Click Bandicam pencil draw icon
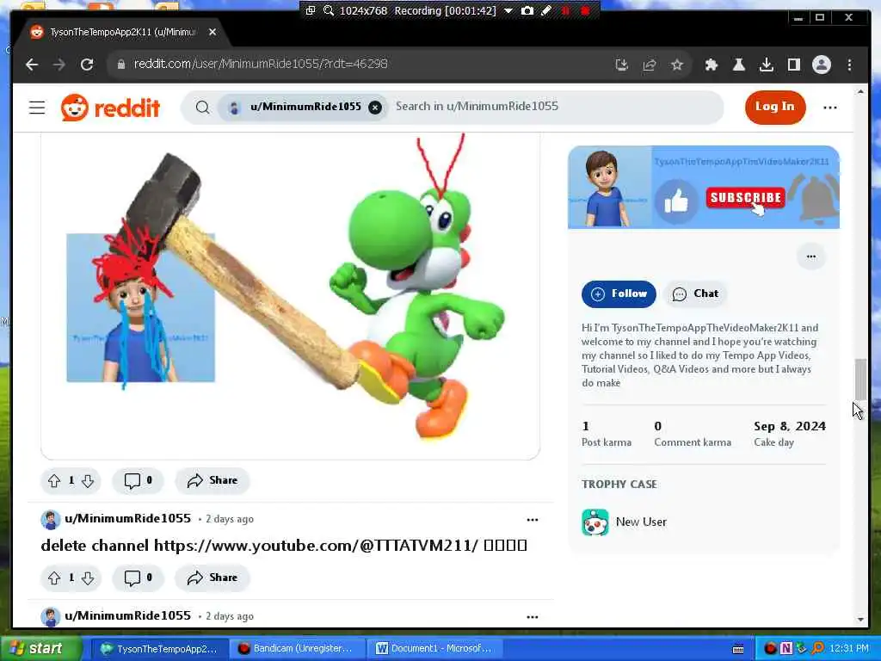881x661 pixels. [546, 10]
